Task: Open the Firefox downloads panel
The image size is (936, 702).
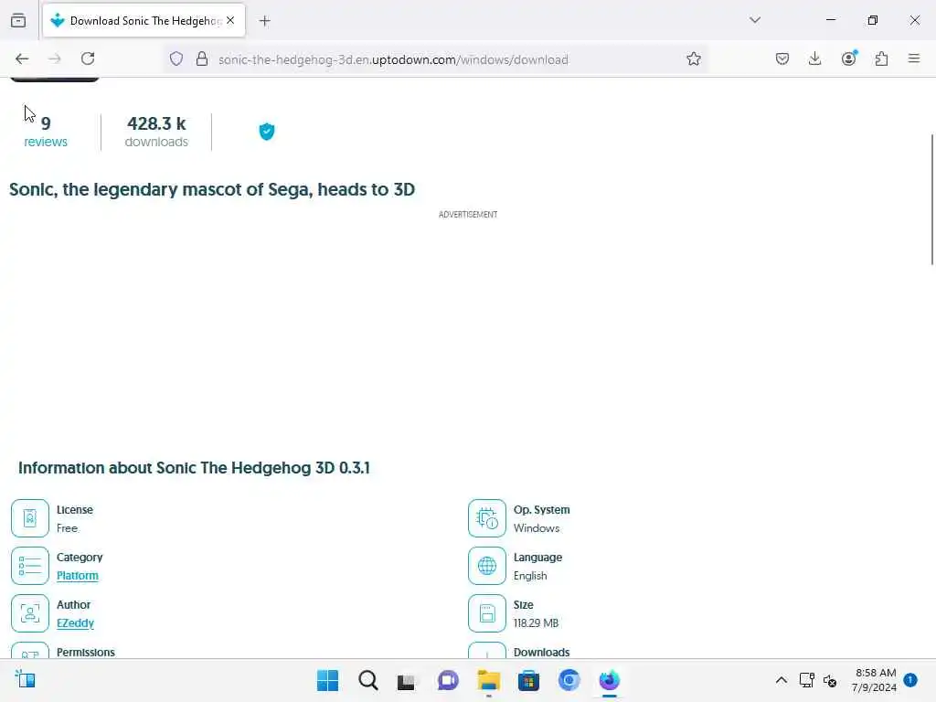Action: 814,58
